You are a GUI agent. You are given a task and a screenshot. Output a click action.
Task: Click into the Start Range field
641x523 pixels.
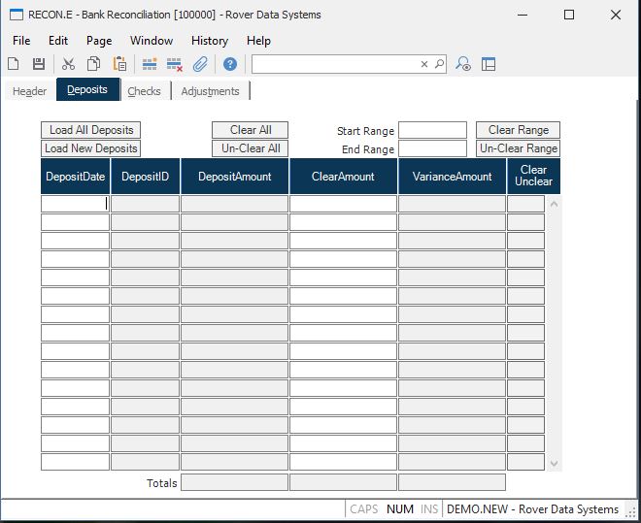[432, 130]
